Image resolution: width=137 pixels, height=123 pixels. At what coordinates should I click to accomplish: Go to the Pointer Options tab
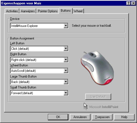click(48, 11)
